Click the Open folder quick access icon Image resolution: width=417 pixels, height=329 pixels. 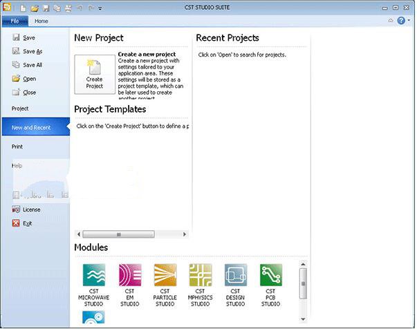click(x=35, y=8)
